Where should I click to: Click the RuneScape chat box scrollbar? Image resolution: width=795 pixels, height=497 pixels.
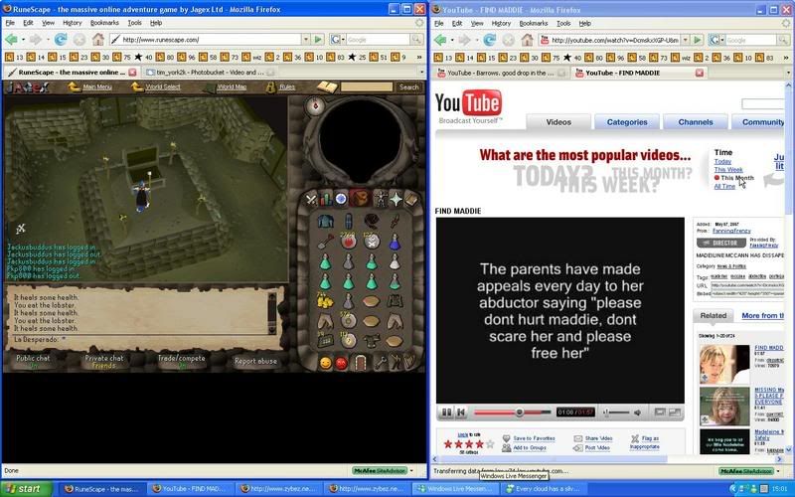(x=272, y=313)
